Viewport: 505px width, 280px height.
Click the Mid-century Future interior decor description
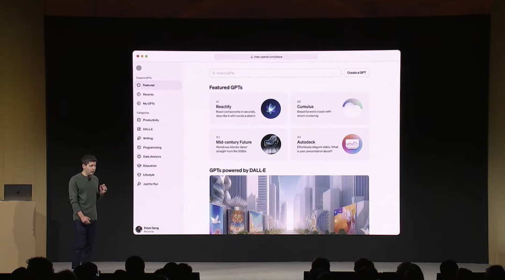pyautogui.click(x=232, y=149)
